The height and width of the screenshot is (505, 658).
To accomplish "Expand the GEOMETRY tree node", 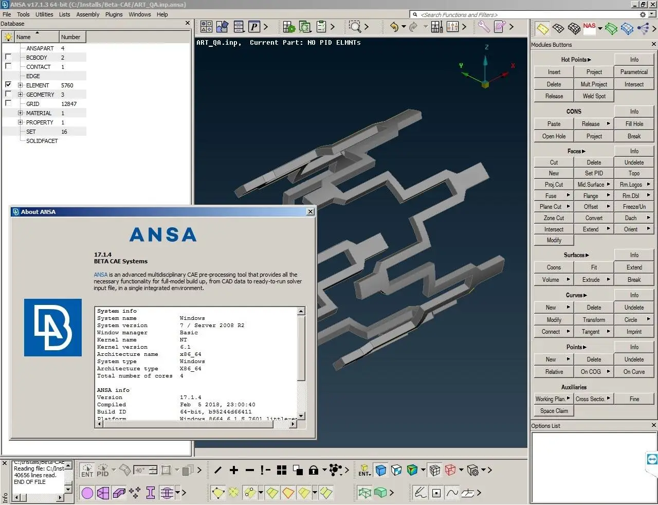I will [21, 95].
